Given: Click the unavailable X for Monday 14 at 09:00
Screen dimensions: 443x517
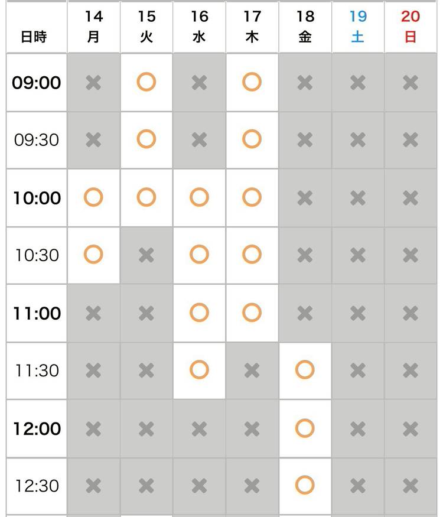Looking at the screenshot, I should (x=93, y=82).
